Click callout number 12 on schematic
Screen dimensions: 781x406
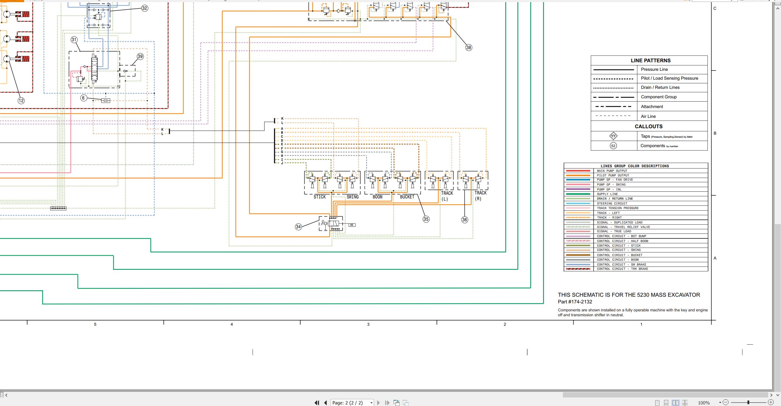(x=21, y=100)
